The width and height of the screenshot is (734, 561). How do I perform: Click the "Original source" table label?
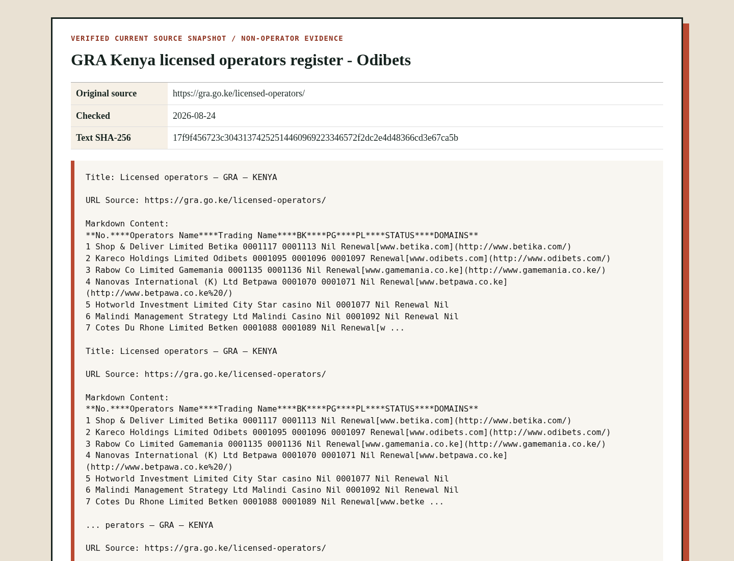(106, 93)
